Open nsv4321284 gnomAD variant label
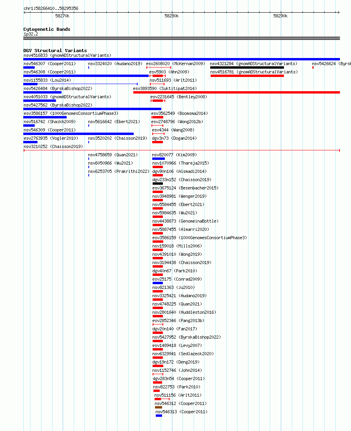Viewport: 351px width, 431px height. [254, 64]
